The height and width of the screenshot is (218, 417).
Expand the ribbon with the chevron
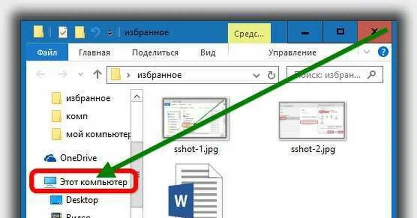tap(367, 52)
